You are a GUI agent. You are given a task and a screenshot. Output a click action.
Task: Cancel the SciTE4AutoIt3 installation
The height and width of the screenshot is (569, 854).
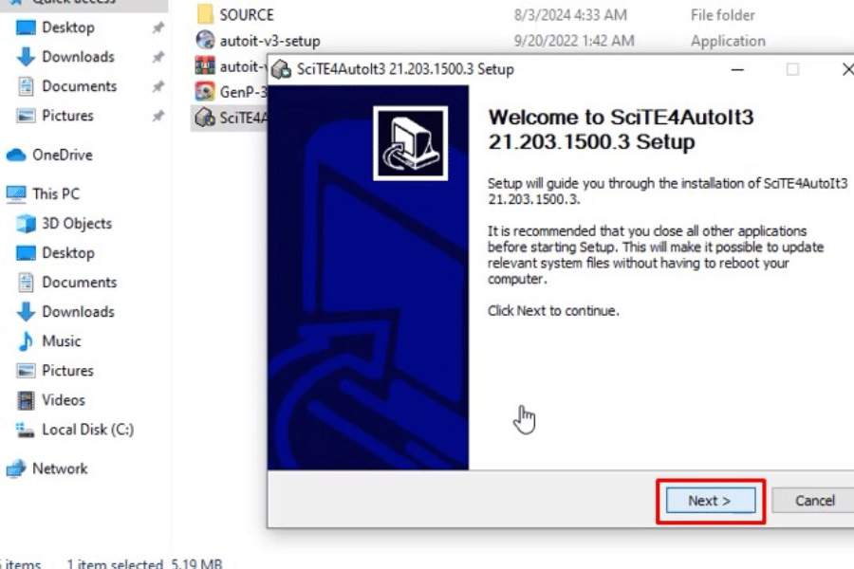pos(813,501)
